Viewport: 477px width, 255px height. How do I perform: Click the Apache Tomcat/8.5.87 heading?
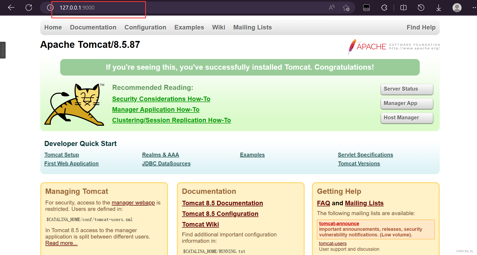(90, 44)
